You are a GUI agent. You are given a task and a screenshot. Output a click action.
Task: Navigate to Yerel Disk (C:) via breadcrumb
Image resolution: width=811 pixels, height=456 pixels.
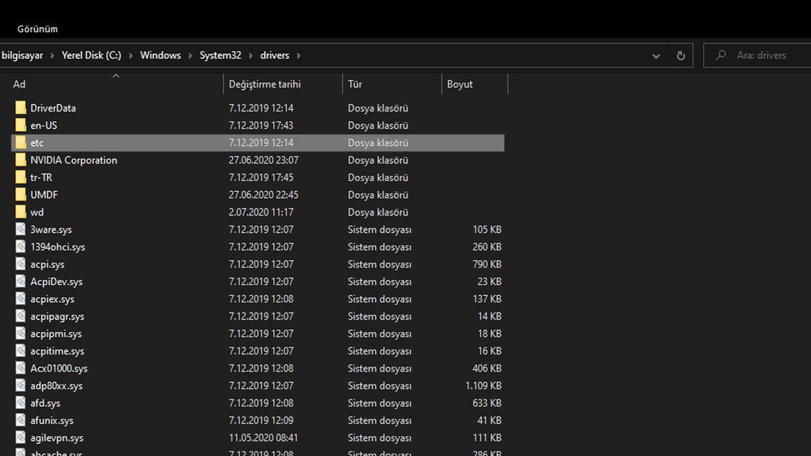pos(91,55)
